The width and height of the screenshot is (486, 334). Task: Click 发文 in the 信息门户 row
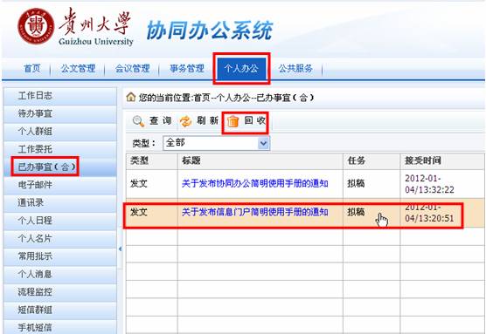pyautogui.click(x=139, y=212)
